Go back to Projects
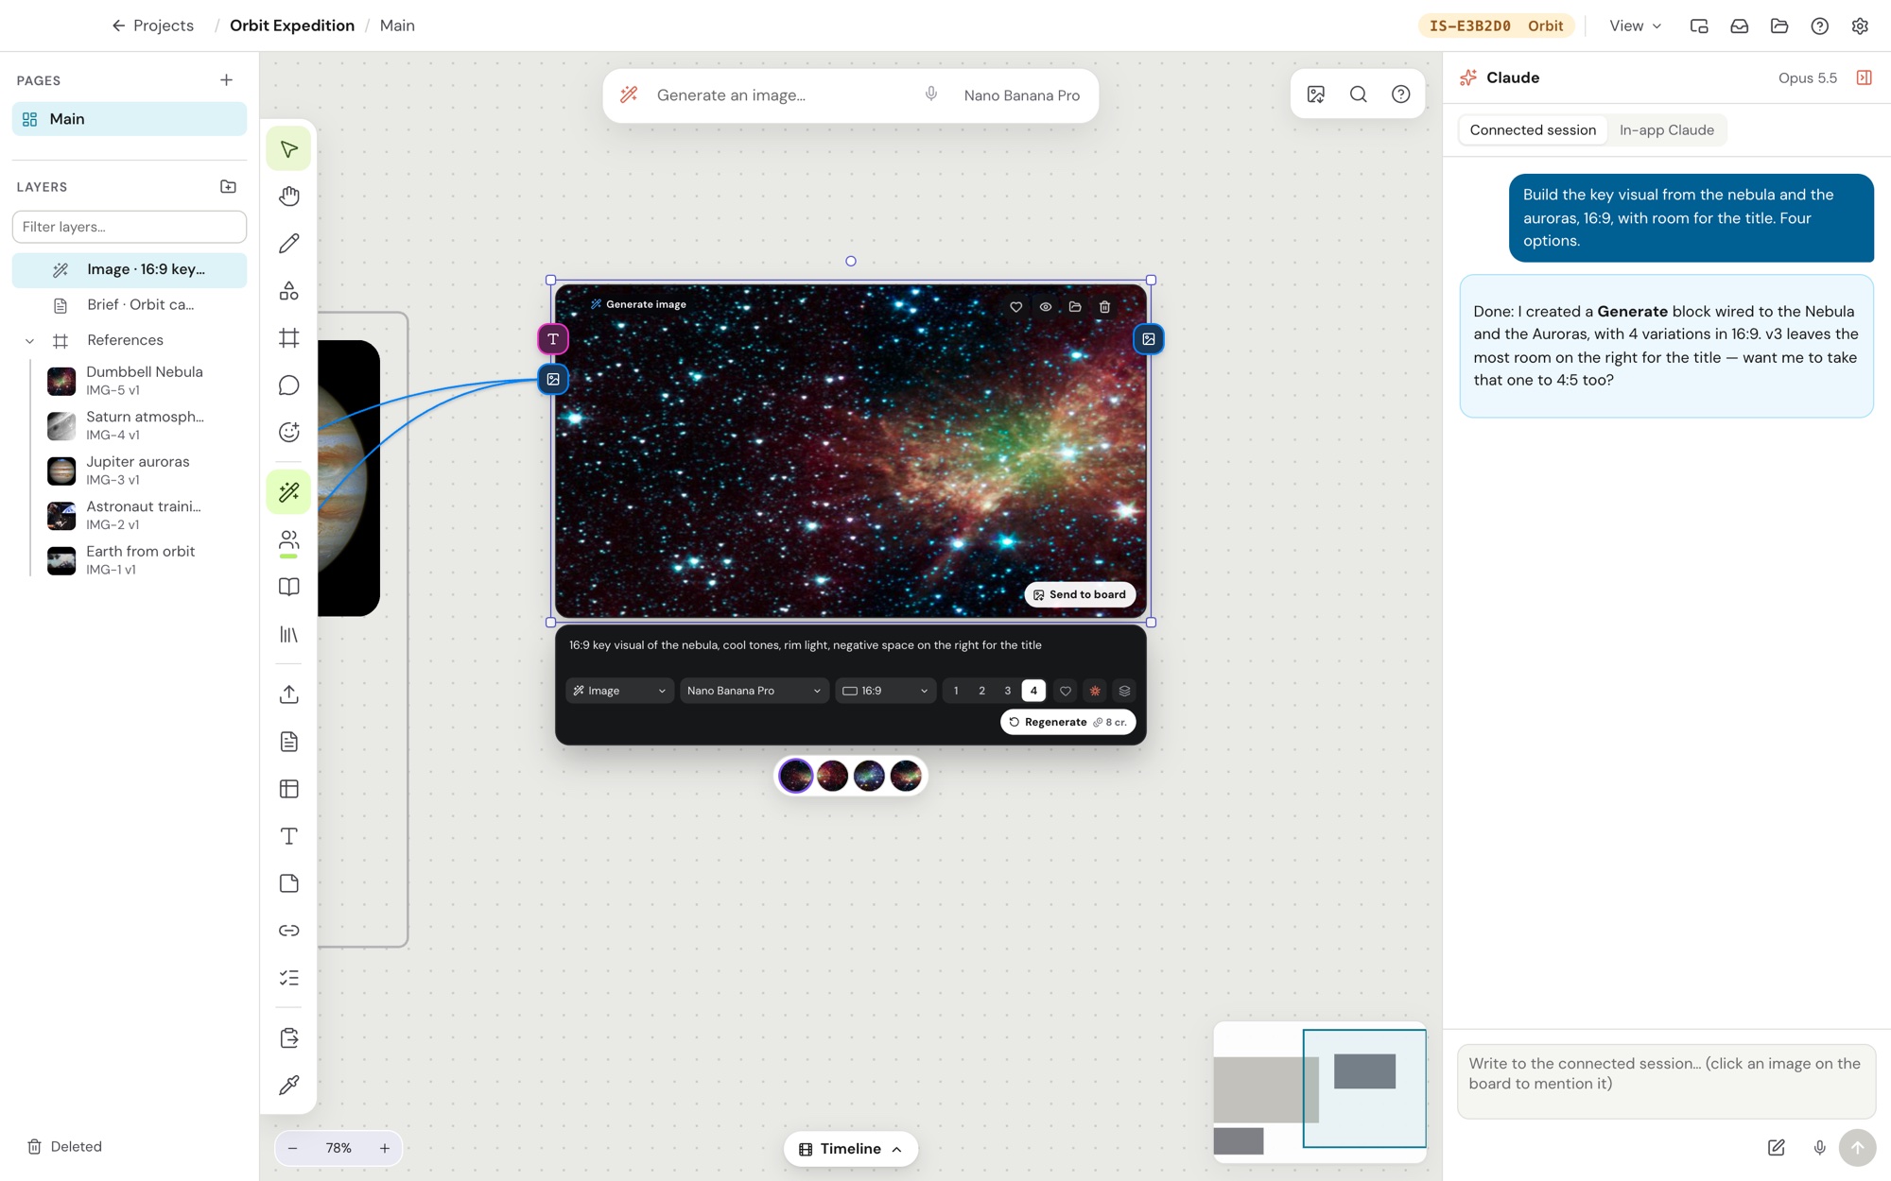This screenshot has height=1181, width=1891. (x=152, y=26)
